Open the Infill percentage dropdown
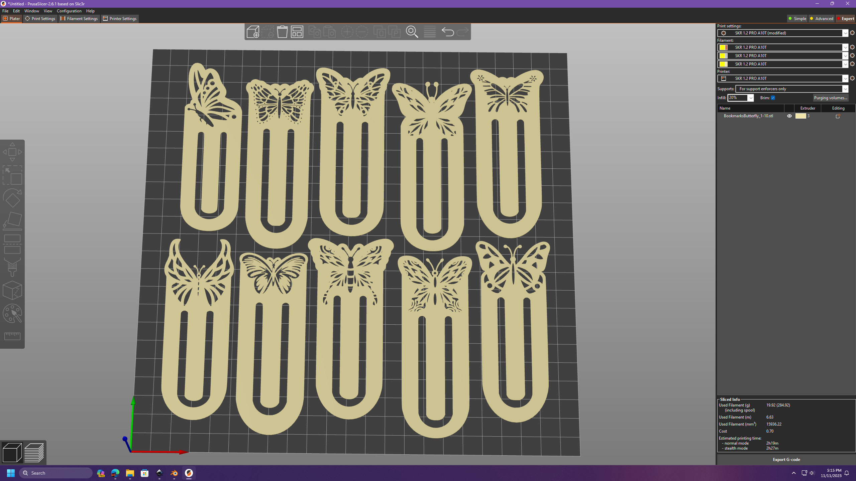 click(751, 98)
